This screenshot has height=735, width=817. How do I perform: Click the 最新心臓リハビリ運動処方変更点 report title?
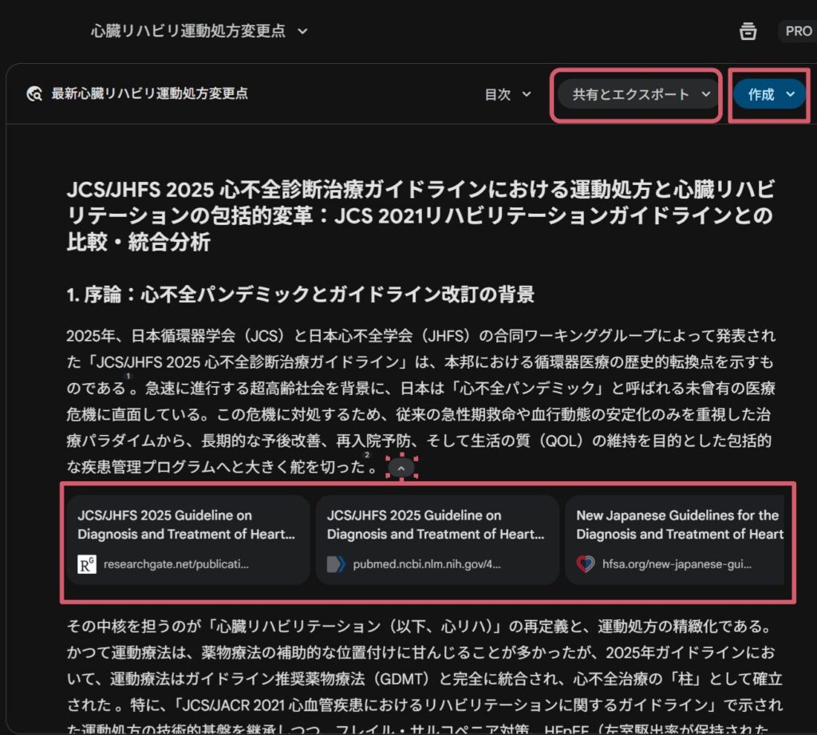point(149,94)
